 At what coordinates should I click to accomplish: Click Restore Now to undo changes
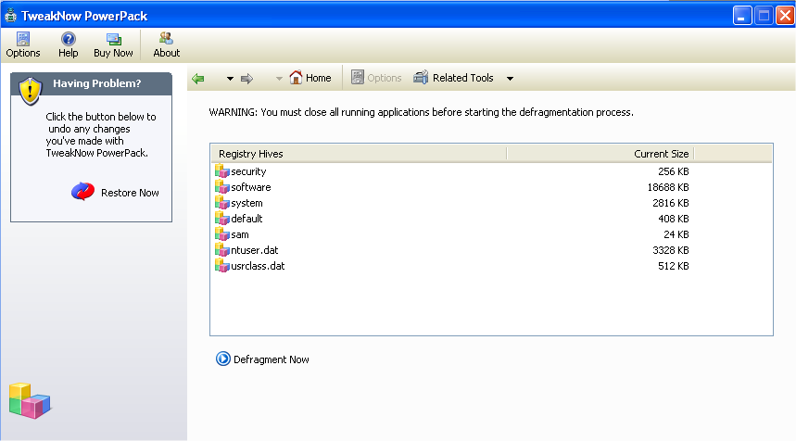(x=115, y=192)
